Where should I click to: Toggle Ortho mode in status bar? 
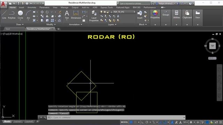pyautogui.click(x=143, y=122)
